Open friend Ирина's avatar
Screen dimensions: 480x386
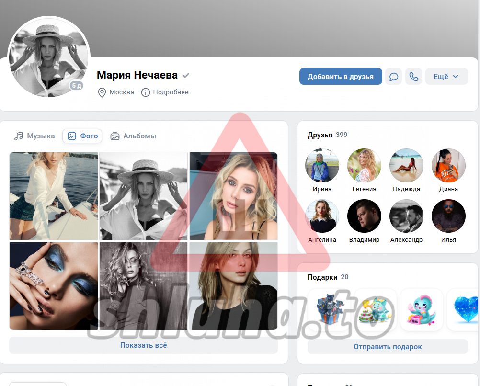[322, 165]
